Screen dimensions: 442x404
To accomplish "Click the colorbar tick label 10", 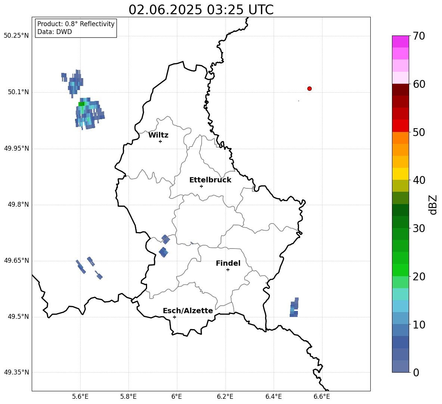I will (x=419, y=325).
